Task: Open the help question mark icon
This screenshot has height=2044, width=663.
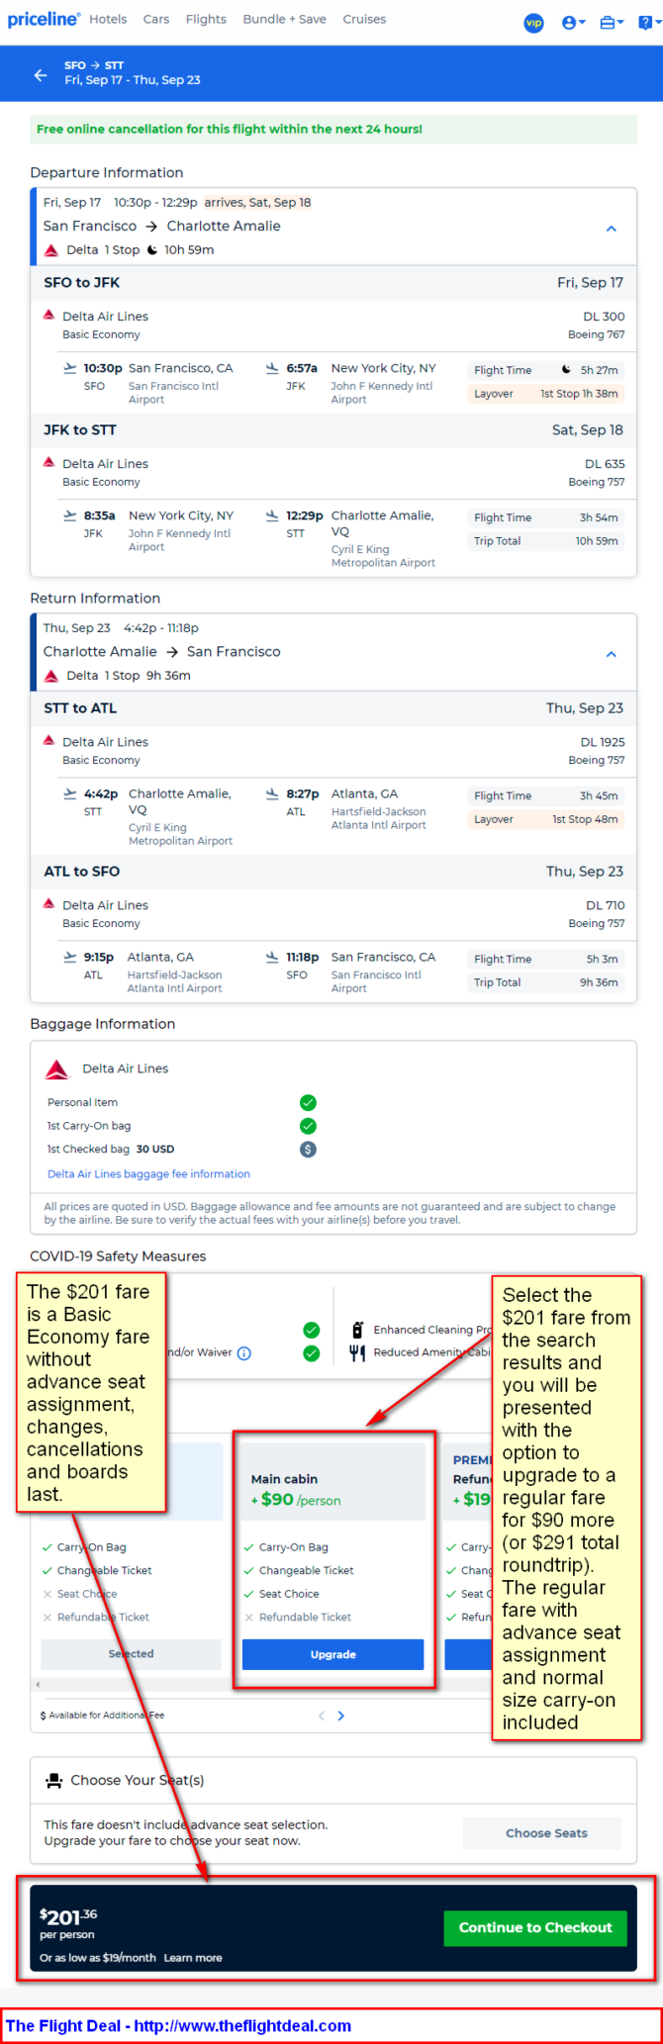Action: click(x=648, y=22)
